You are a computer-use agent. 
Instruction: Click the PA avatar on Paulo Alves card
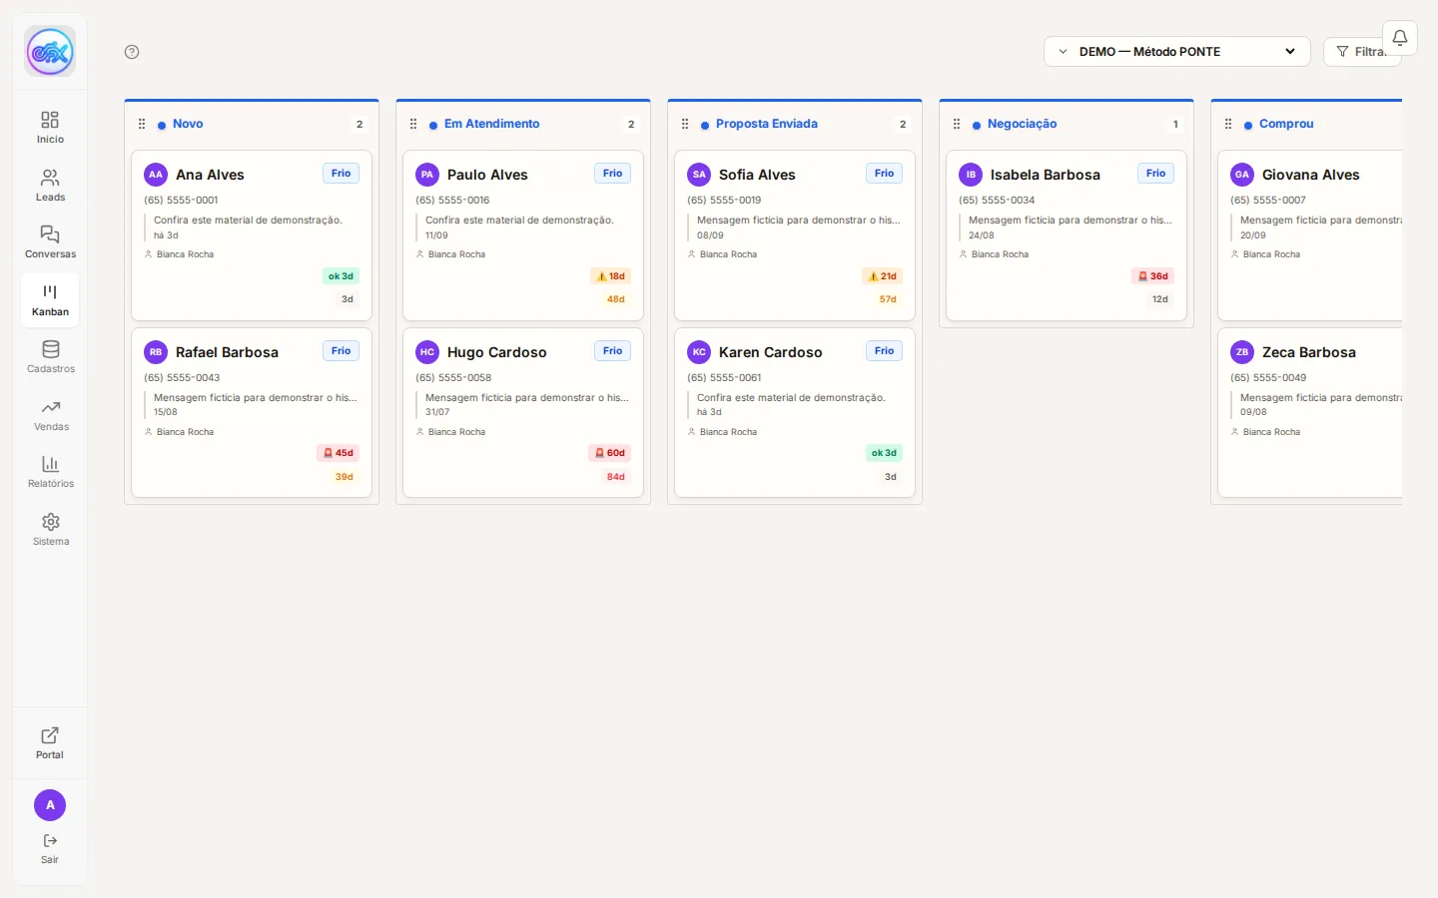pyautogui.click(x=427, y=175)
